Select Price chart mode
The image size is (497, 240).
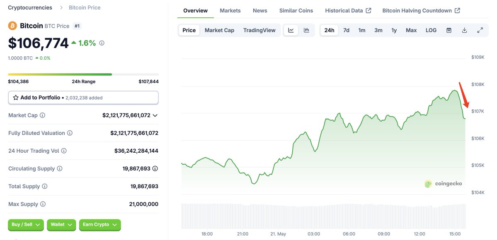coord(189,30)
